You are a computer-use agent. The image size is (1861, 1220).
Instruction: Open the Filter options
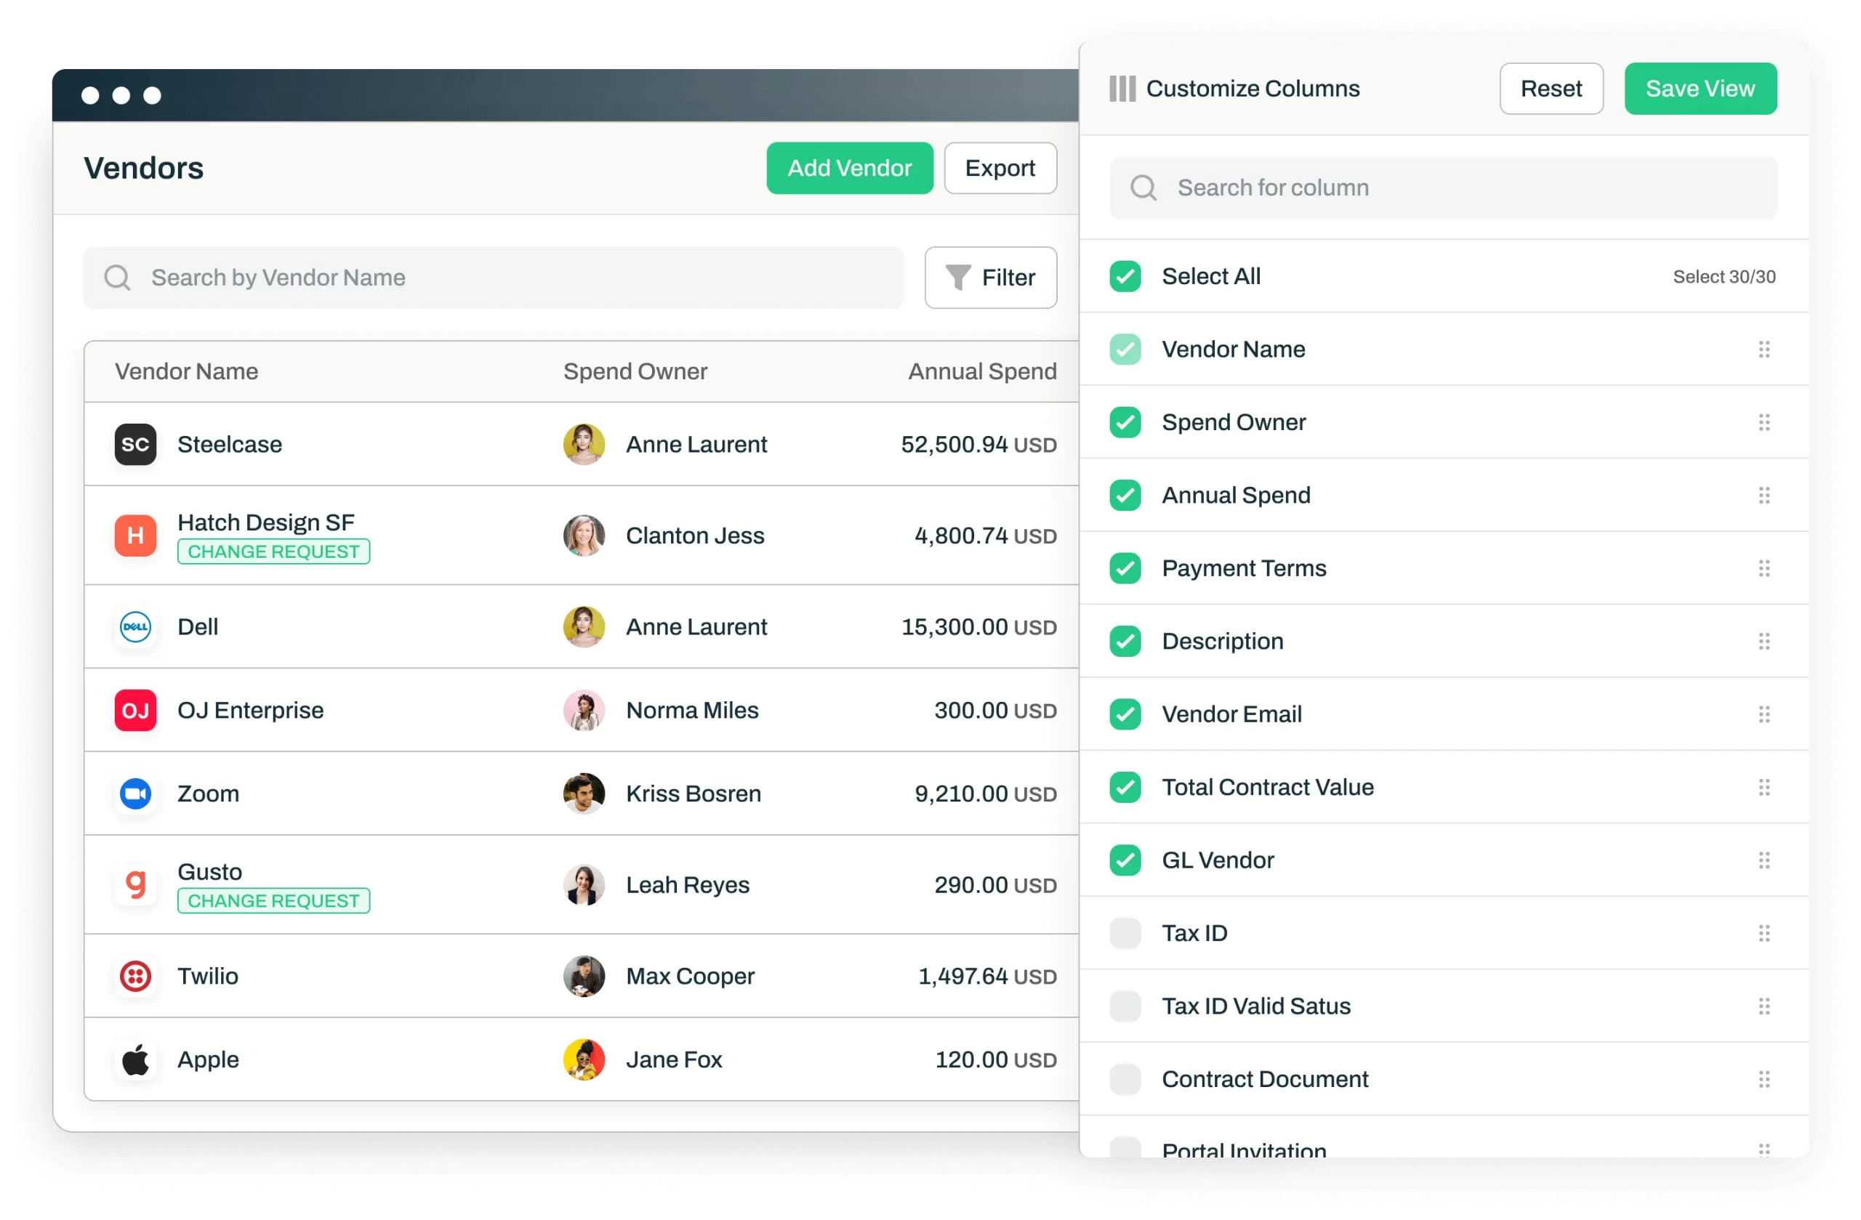click(x=990, y=278)
